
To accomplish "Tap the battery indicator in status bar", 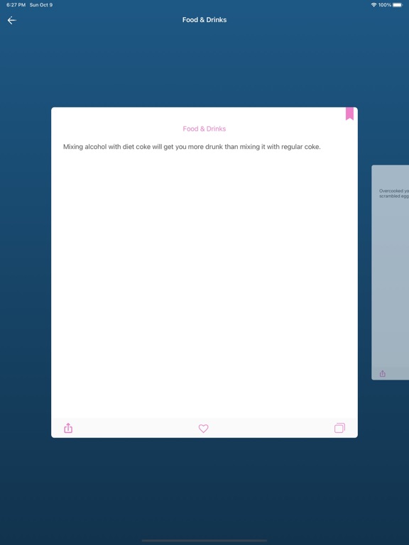I will 398,5.
